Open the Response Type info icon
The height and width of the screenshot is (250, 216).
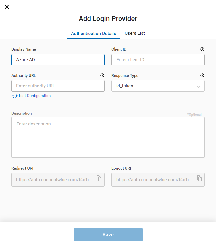(x=202, y=75)
